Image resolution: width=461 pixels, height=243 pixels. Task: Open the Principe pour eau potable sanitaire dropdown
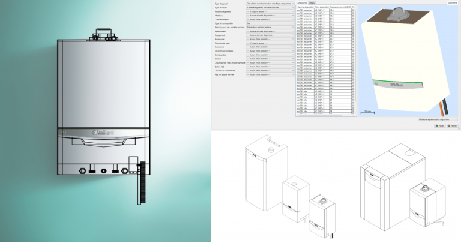point(270,28)
